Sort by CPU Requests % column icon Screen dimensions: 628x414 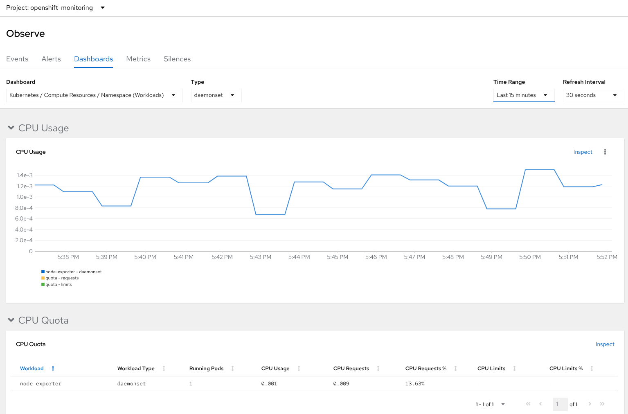tap(455, 369)
